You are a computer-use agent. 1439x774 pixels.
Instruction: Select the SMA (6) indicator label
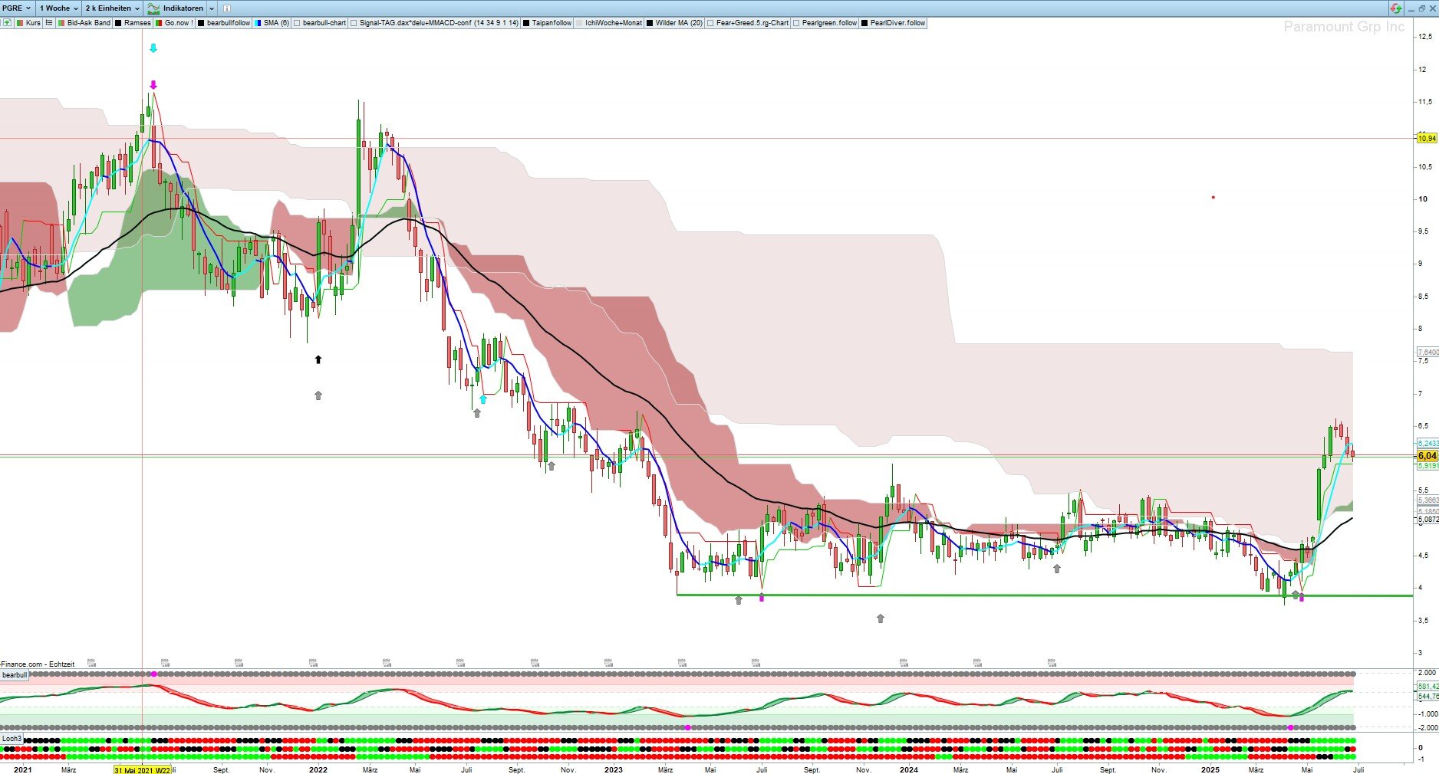[x=276, y=23]
